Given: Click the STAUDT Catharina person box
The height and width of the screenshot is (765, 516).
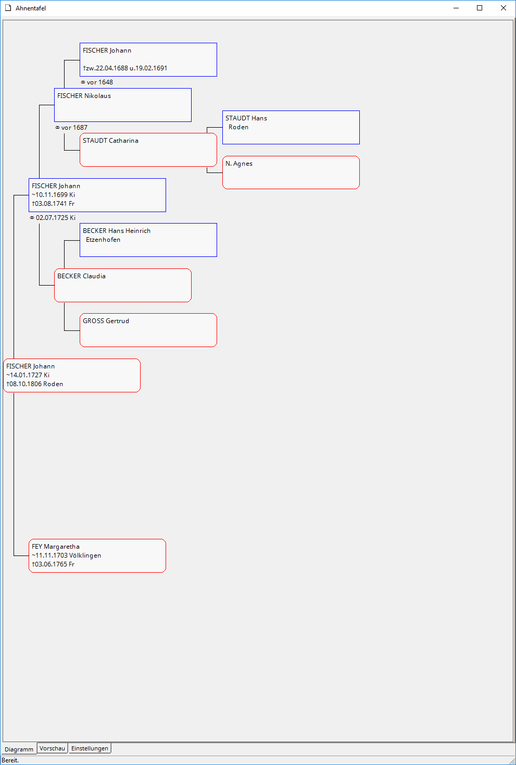Looking at the screenshot, I should (x=148, y=150).
